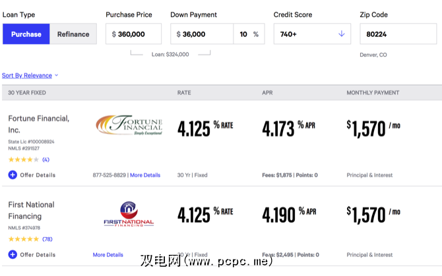Viewport: 442px width, 276px height.
Task: Click the RATE column header
Action: tap(184, 92)
